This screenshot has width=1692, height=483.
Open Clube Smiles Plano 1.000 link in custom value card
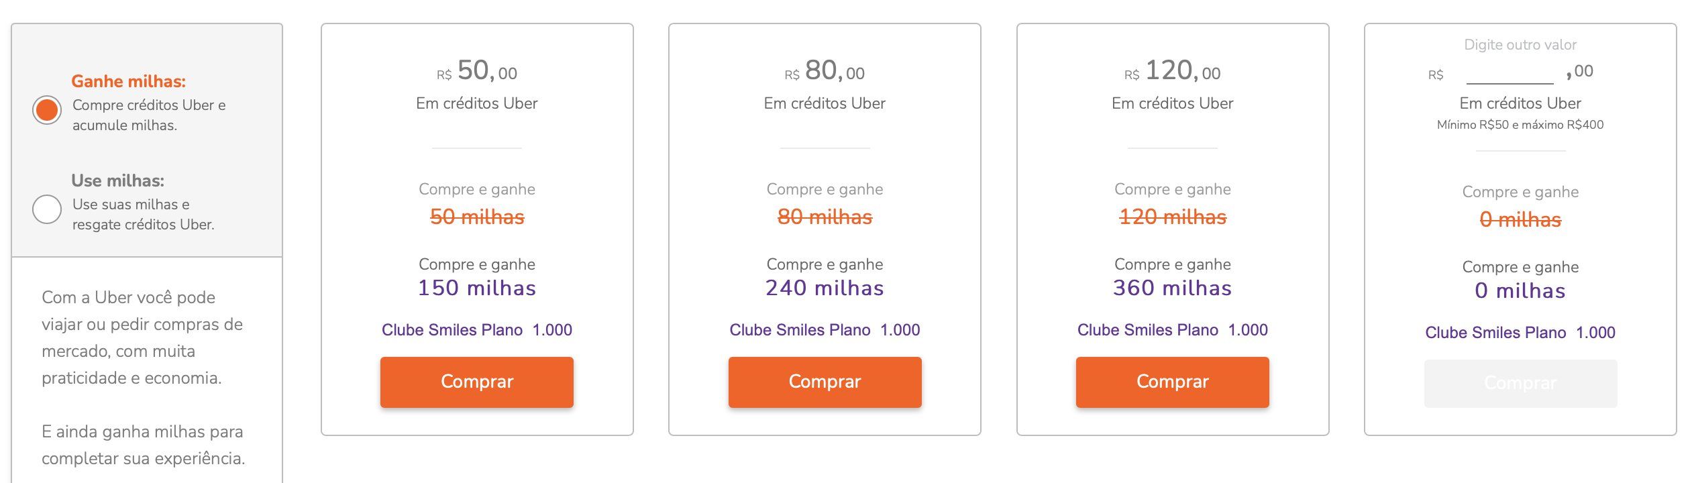click(1520, 333)
